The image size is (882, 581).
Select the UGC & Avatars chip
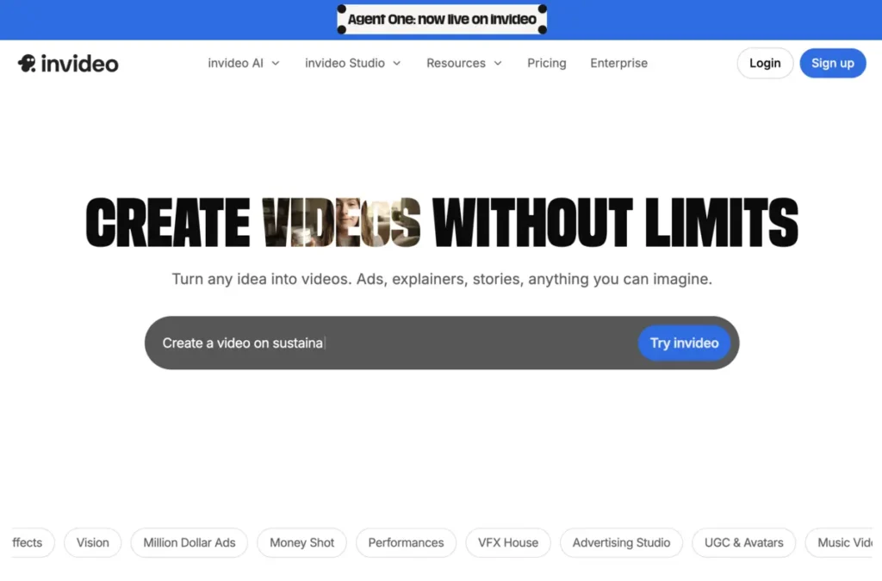point(743,543)
